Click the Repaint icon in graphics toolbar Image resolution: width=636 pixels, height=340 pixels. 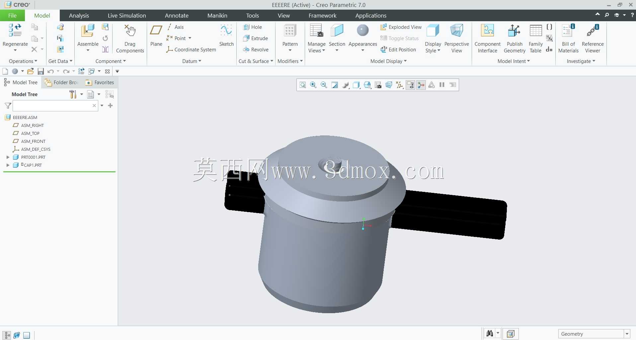[x=335, y=85]
